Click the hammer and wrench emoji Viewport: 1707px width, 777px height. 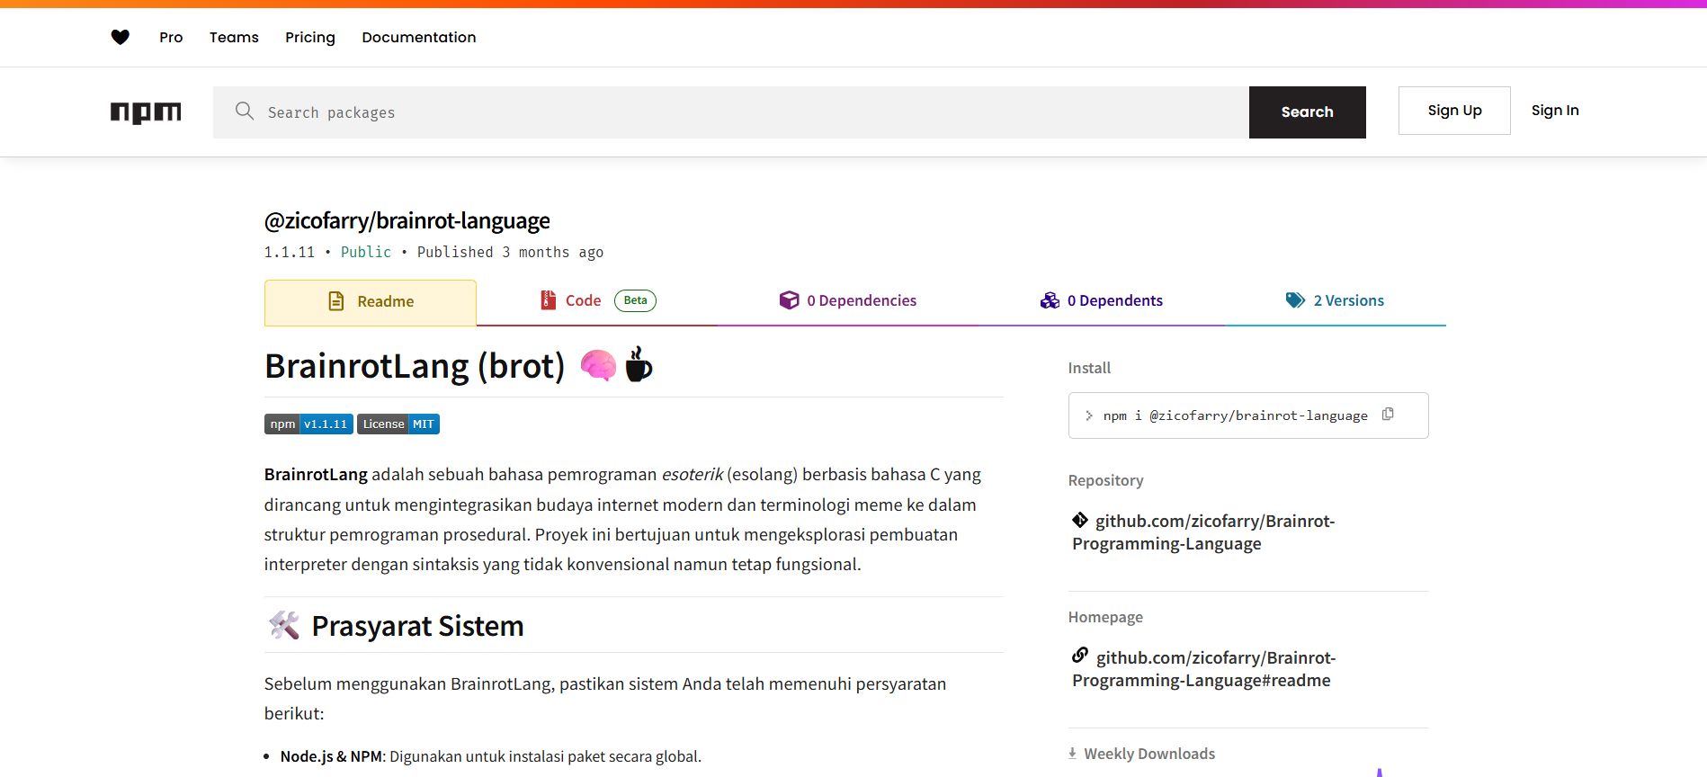284,625
